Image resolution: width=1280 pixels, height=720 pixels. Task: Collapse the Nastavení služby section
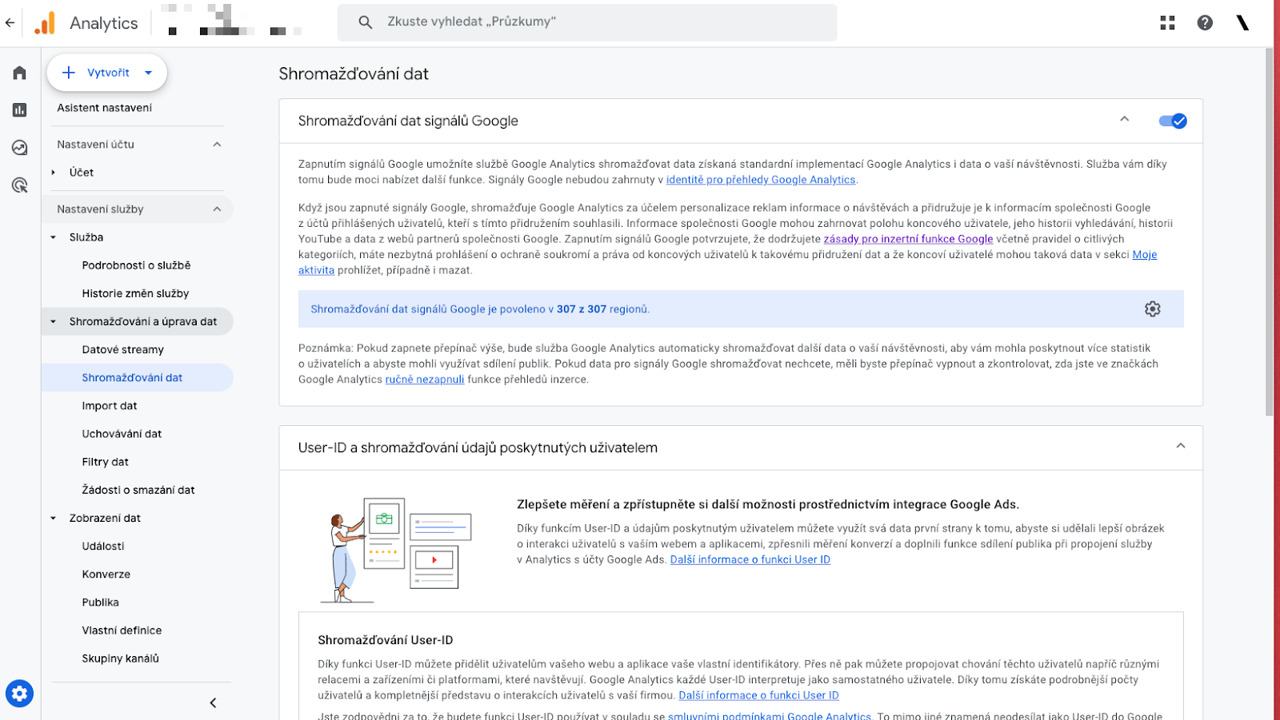pyautogui.click(x=217, y=209)
